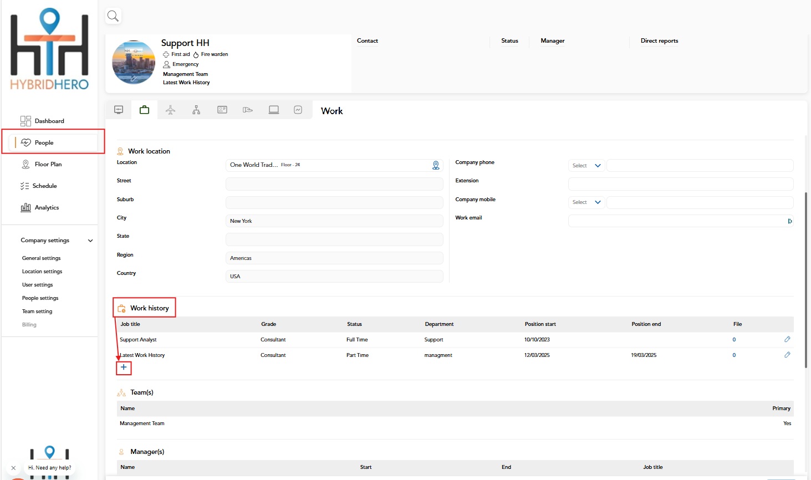Viewport: 811px width, 480px height.
Task: Click the edit pencil on profile photo
Action: click(133, 79)
